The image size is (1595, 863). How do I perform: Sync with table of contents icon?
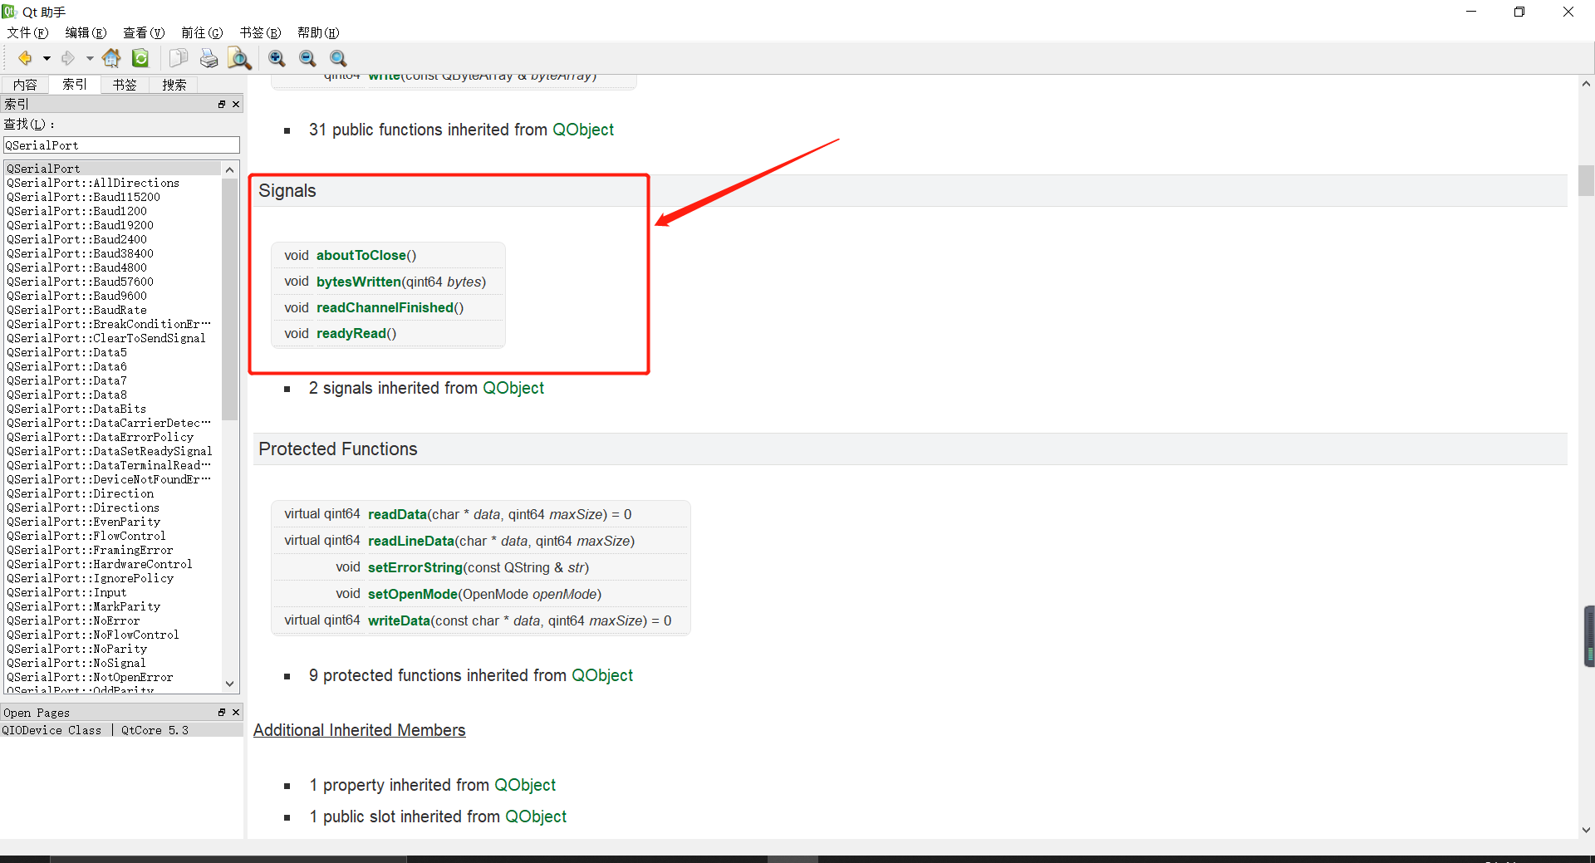click(x=140, y=58)
